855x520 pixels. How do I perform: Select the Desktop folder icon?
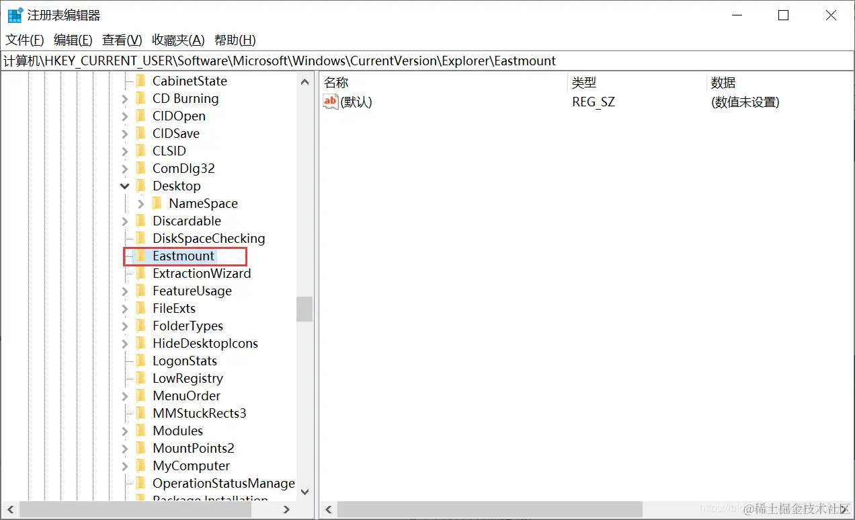(x=140, y=186)
